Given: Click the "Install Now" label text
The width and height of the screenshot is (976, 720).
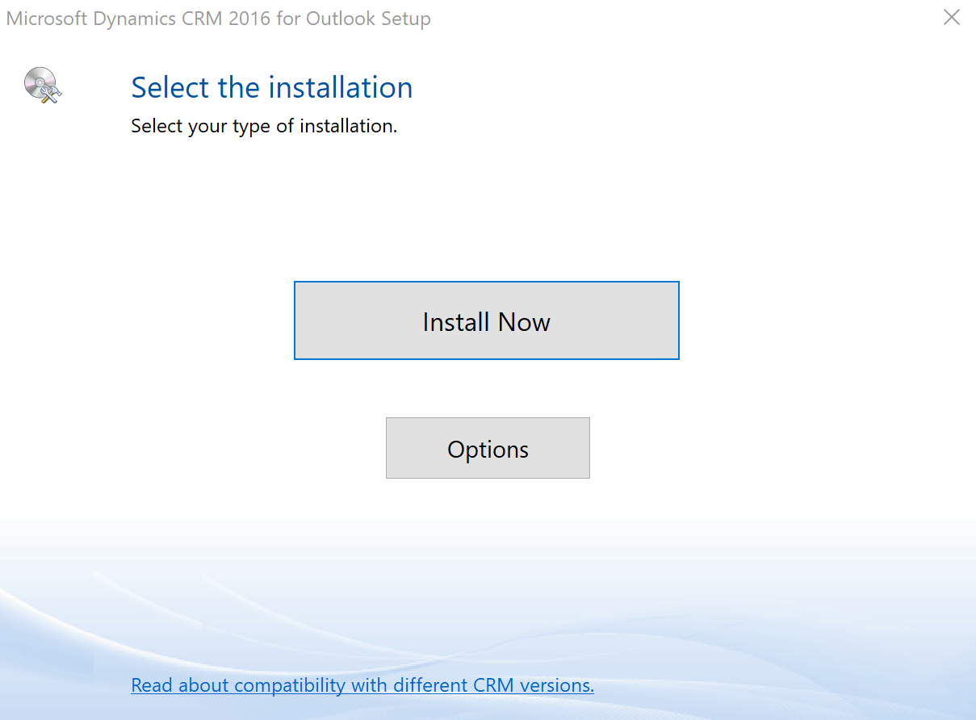Looking at the screenshot, I should (486, 322).
